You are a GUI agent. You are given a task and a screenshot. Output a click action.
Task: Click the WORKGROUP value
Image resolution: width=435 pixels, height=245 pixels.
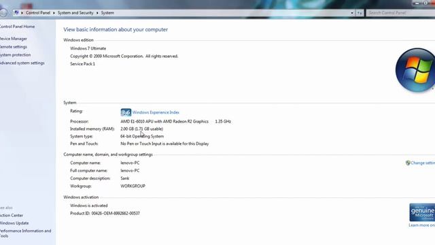tap(133, 186)
